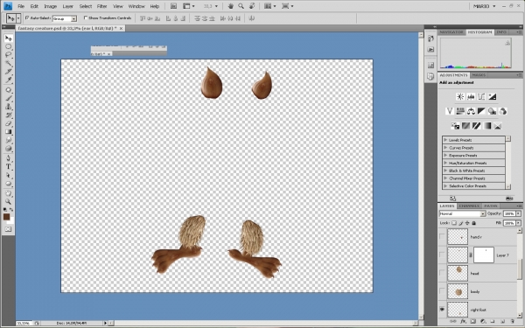525x328 pixels.
Task: Switch to the Masks tab
Action: (479, 75)
